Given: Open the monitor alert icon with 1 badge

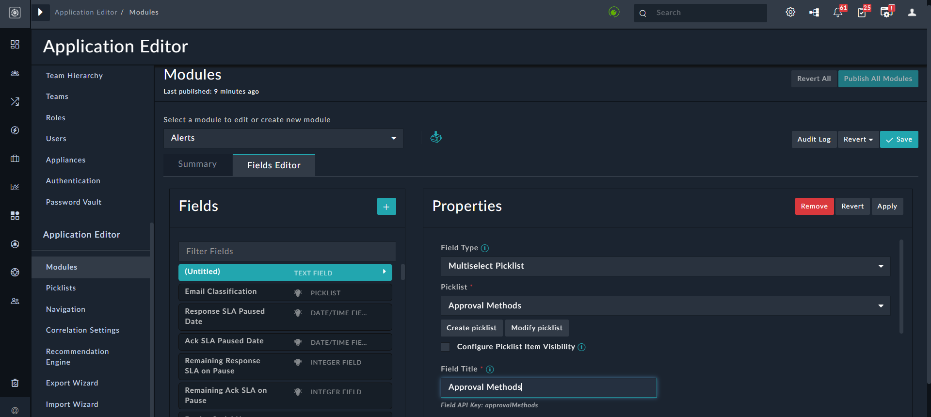Looking at the screenshot, I should (x=887, y=12).
